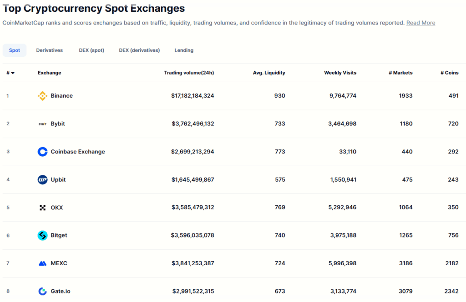Click the MEXC logo icon
The width and height of the screenshot is (466, 302).
click(x=42, y=263)
